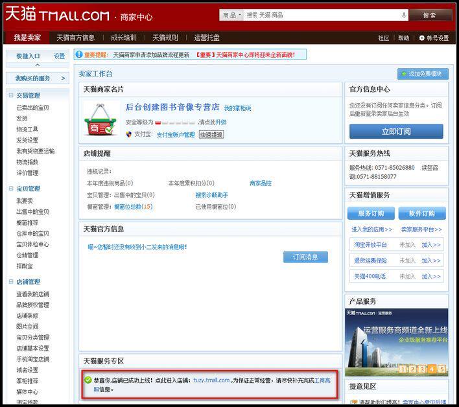Click the merchant basket avatar image
Image resolution: width=459 pixels, height=407 pixels.
[101, 120]
